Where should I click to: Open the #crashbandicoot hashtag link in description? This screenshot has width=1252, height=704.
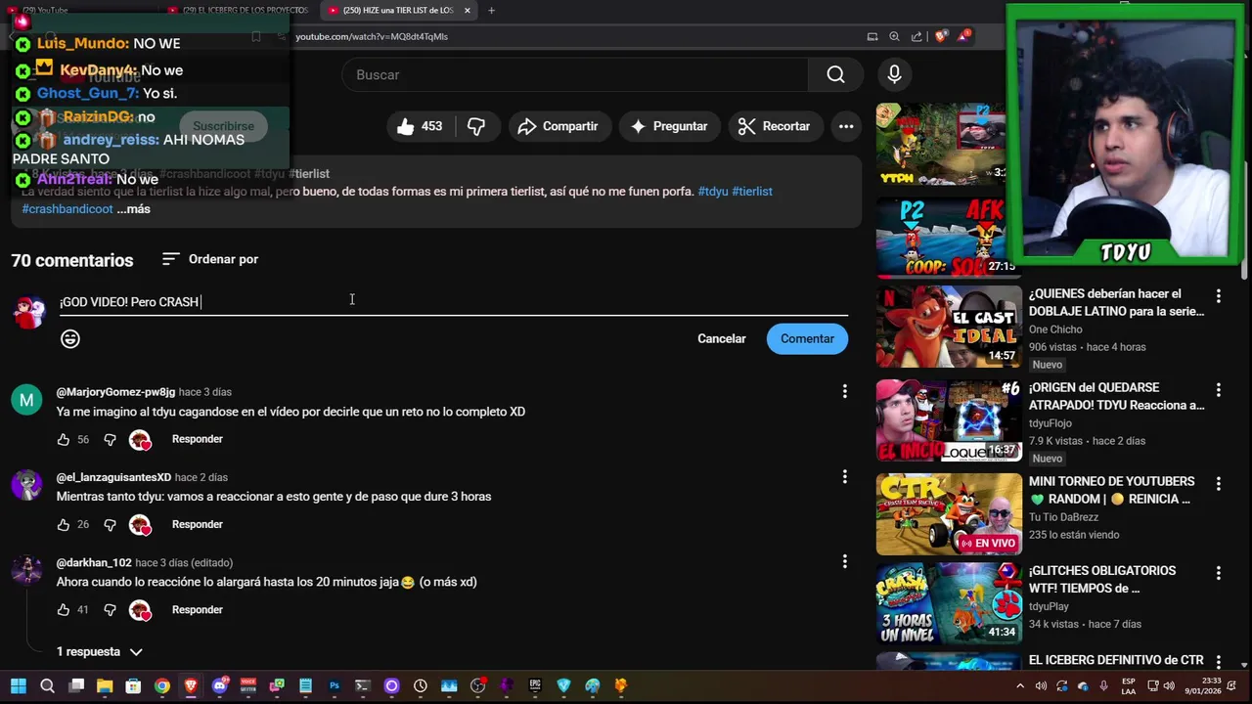coord(67,209)
